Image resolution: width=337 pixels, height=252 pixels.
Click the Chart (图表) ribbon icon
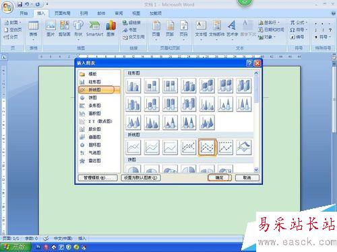coord(111,28)
